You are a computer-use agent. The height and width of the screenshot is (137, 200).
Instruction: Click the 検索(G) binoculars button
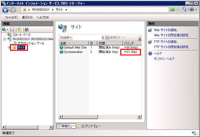(x=113, y=38)
